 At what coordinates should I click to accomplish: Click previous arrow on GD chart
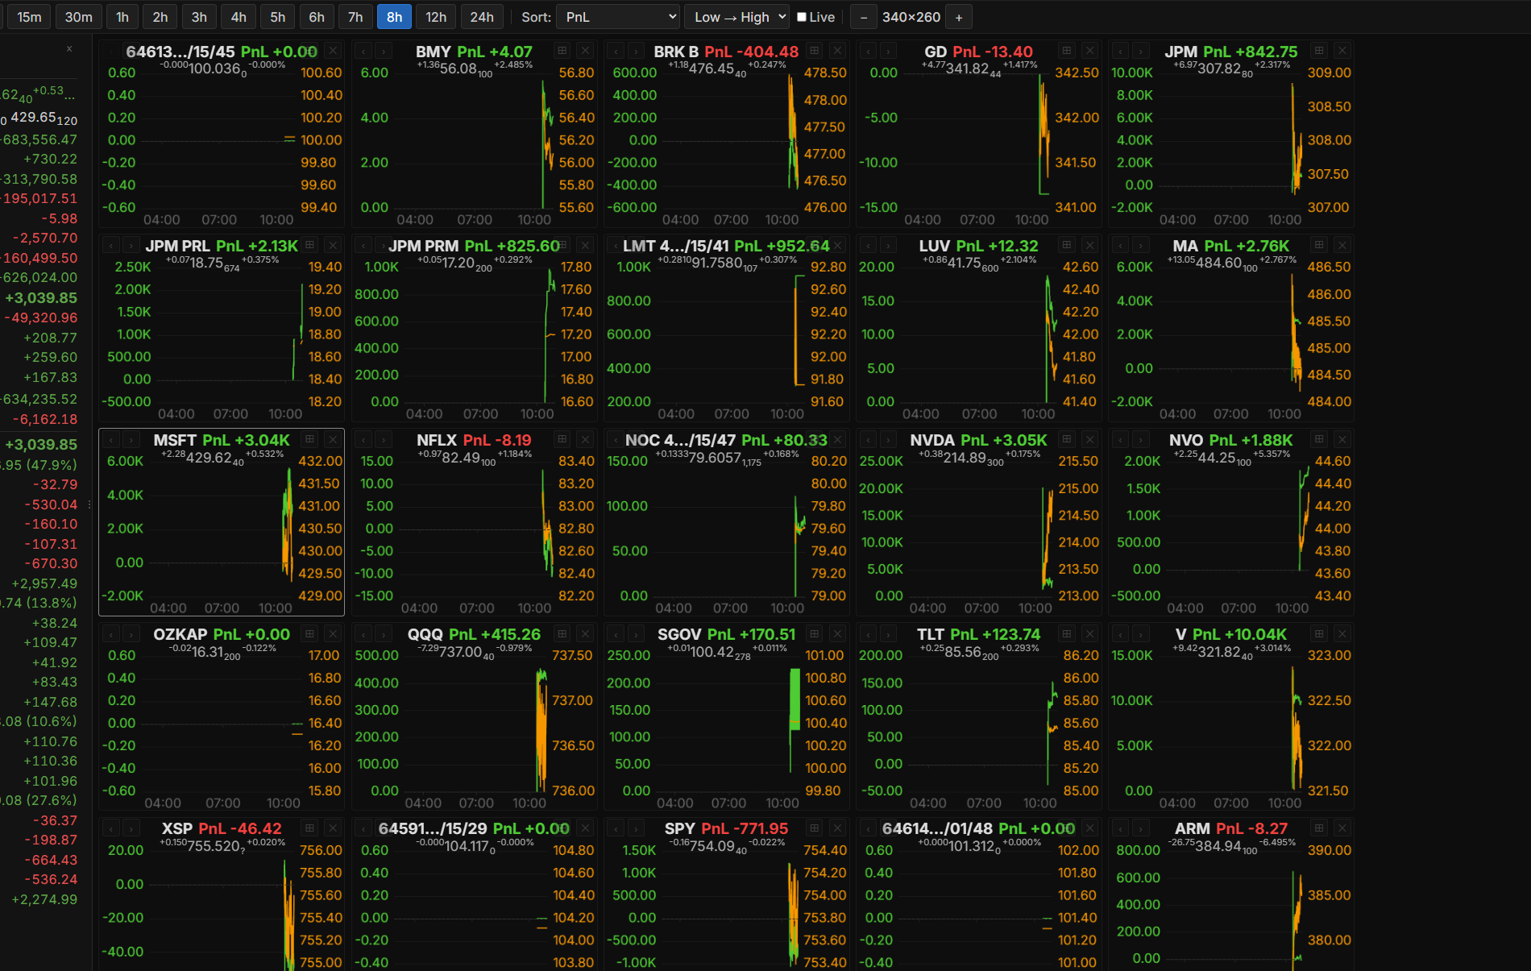pos(868,51)
